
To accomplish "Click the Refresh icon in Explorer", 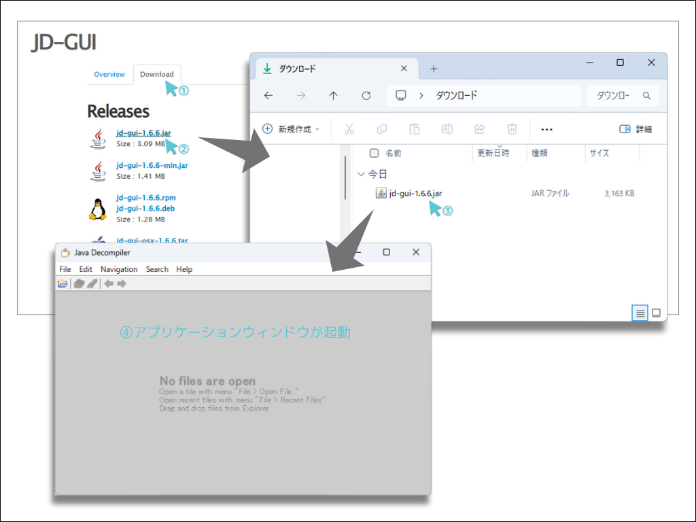I will click(366, 96).
